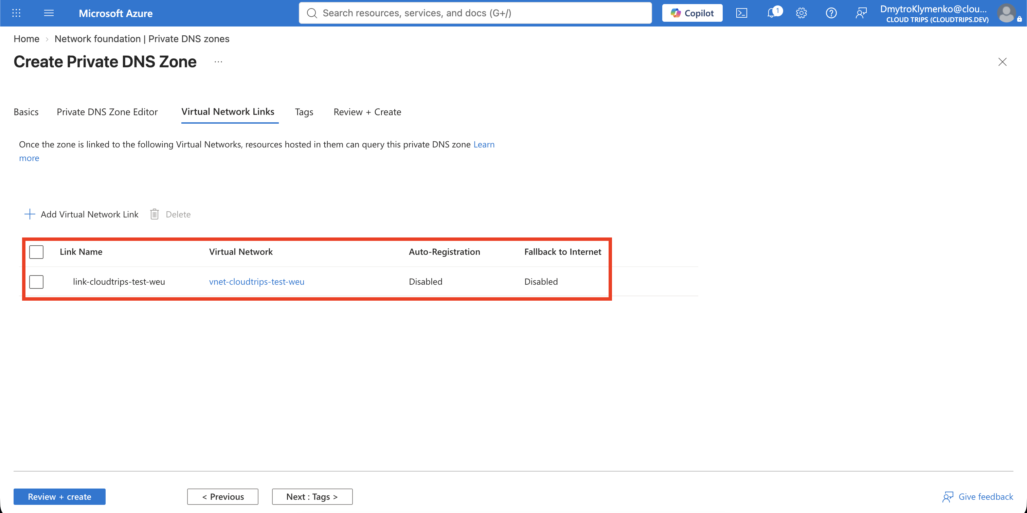Focus the search resources input field
Image resolution: width=1027 pixels, height=513 pixels.
coord(475,13)
